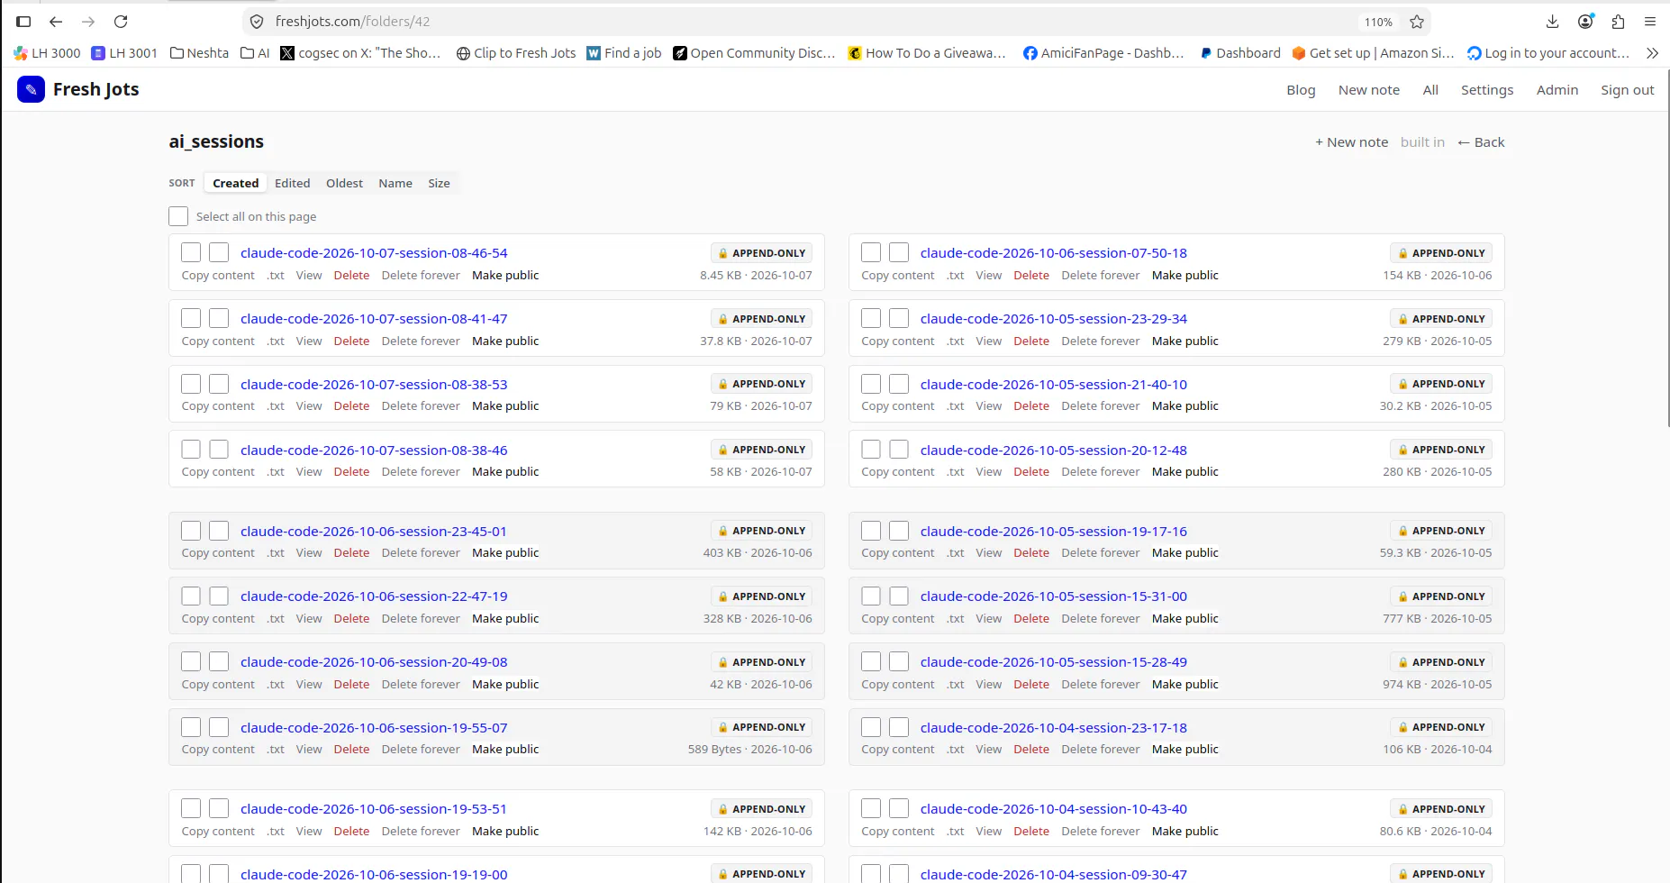This screenshot has height=883, width=1670.
Task: Sort notes by Edited
Action: click(x=293, y=183)
